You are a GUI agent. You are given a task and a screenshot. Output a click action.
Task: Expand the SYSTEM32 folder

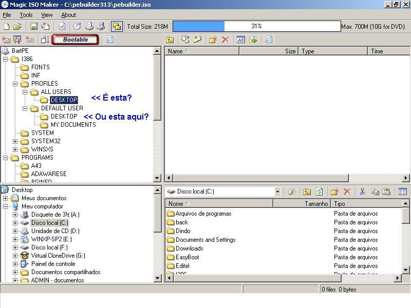click(x=15, y=142)
